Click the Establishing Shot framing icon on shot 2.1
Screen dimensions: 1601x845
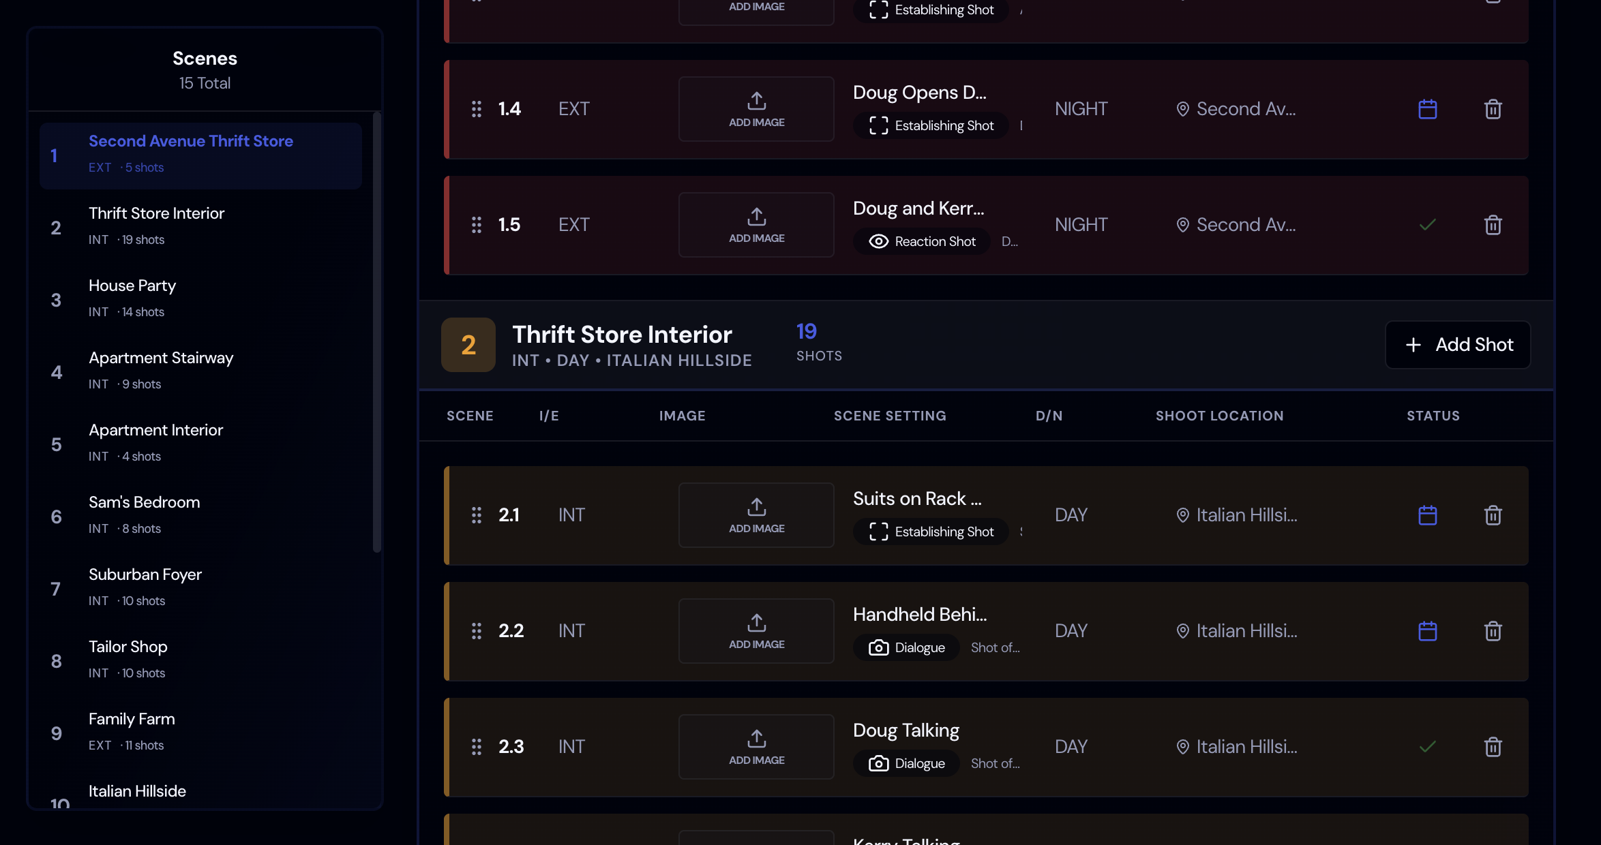point(877,532)
